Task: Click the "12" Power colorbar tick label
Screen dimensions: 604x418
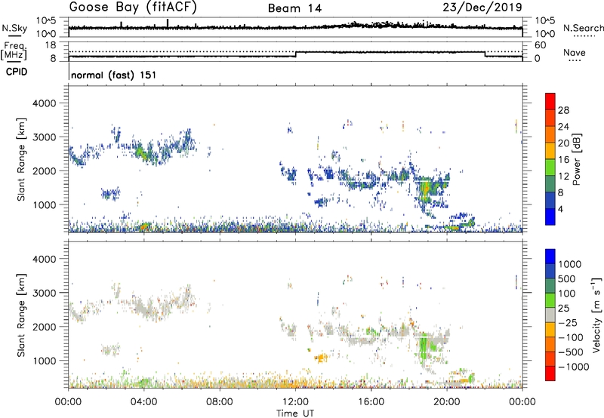Action: pyautogui.click(x=563, y=176)
